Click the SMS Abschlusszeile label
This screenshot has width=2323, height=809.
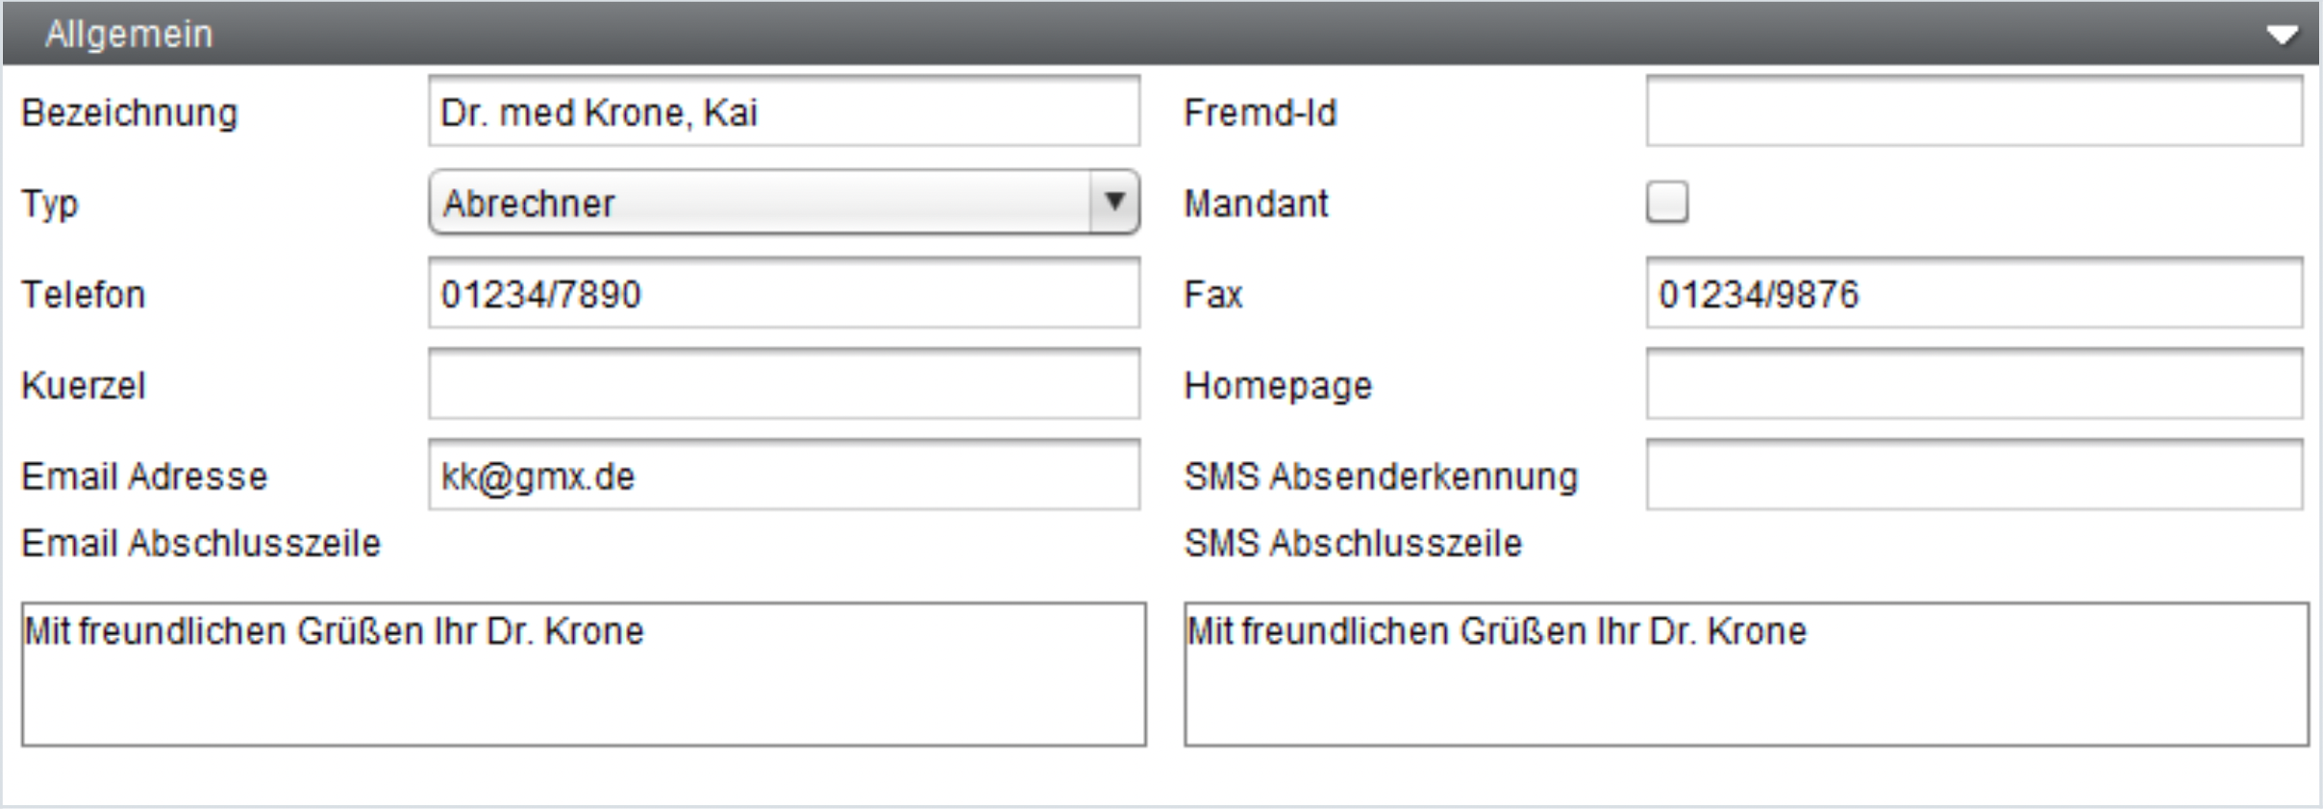(x=1353, y=544)
